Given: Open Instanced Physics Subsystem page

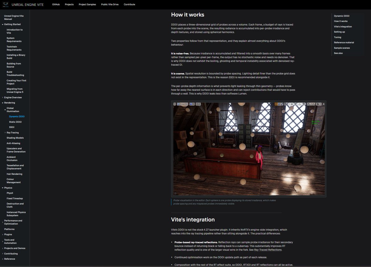Looking at the screenshot, I should (x=16, y=214).
